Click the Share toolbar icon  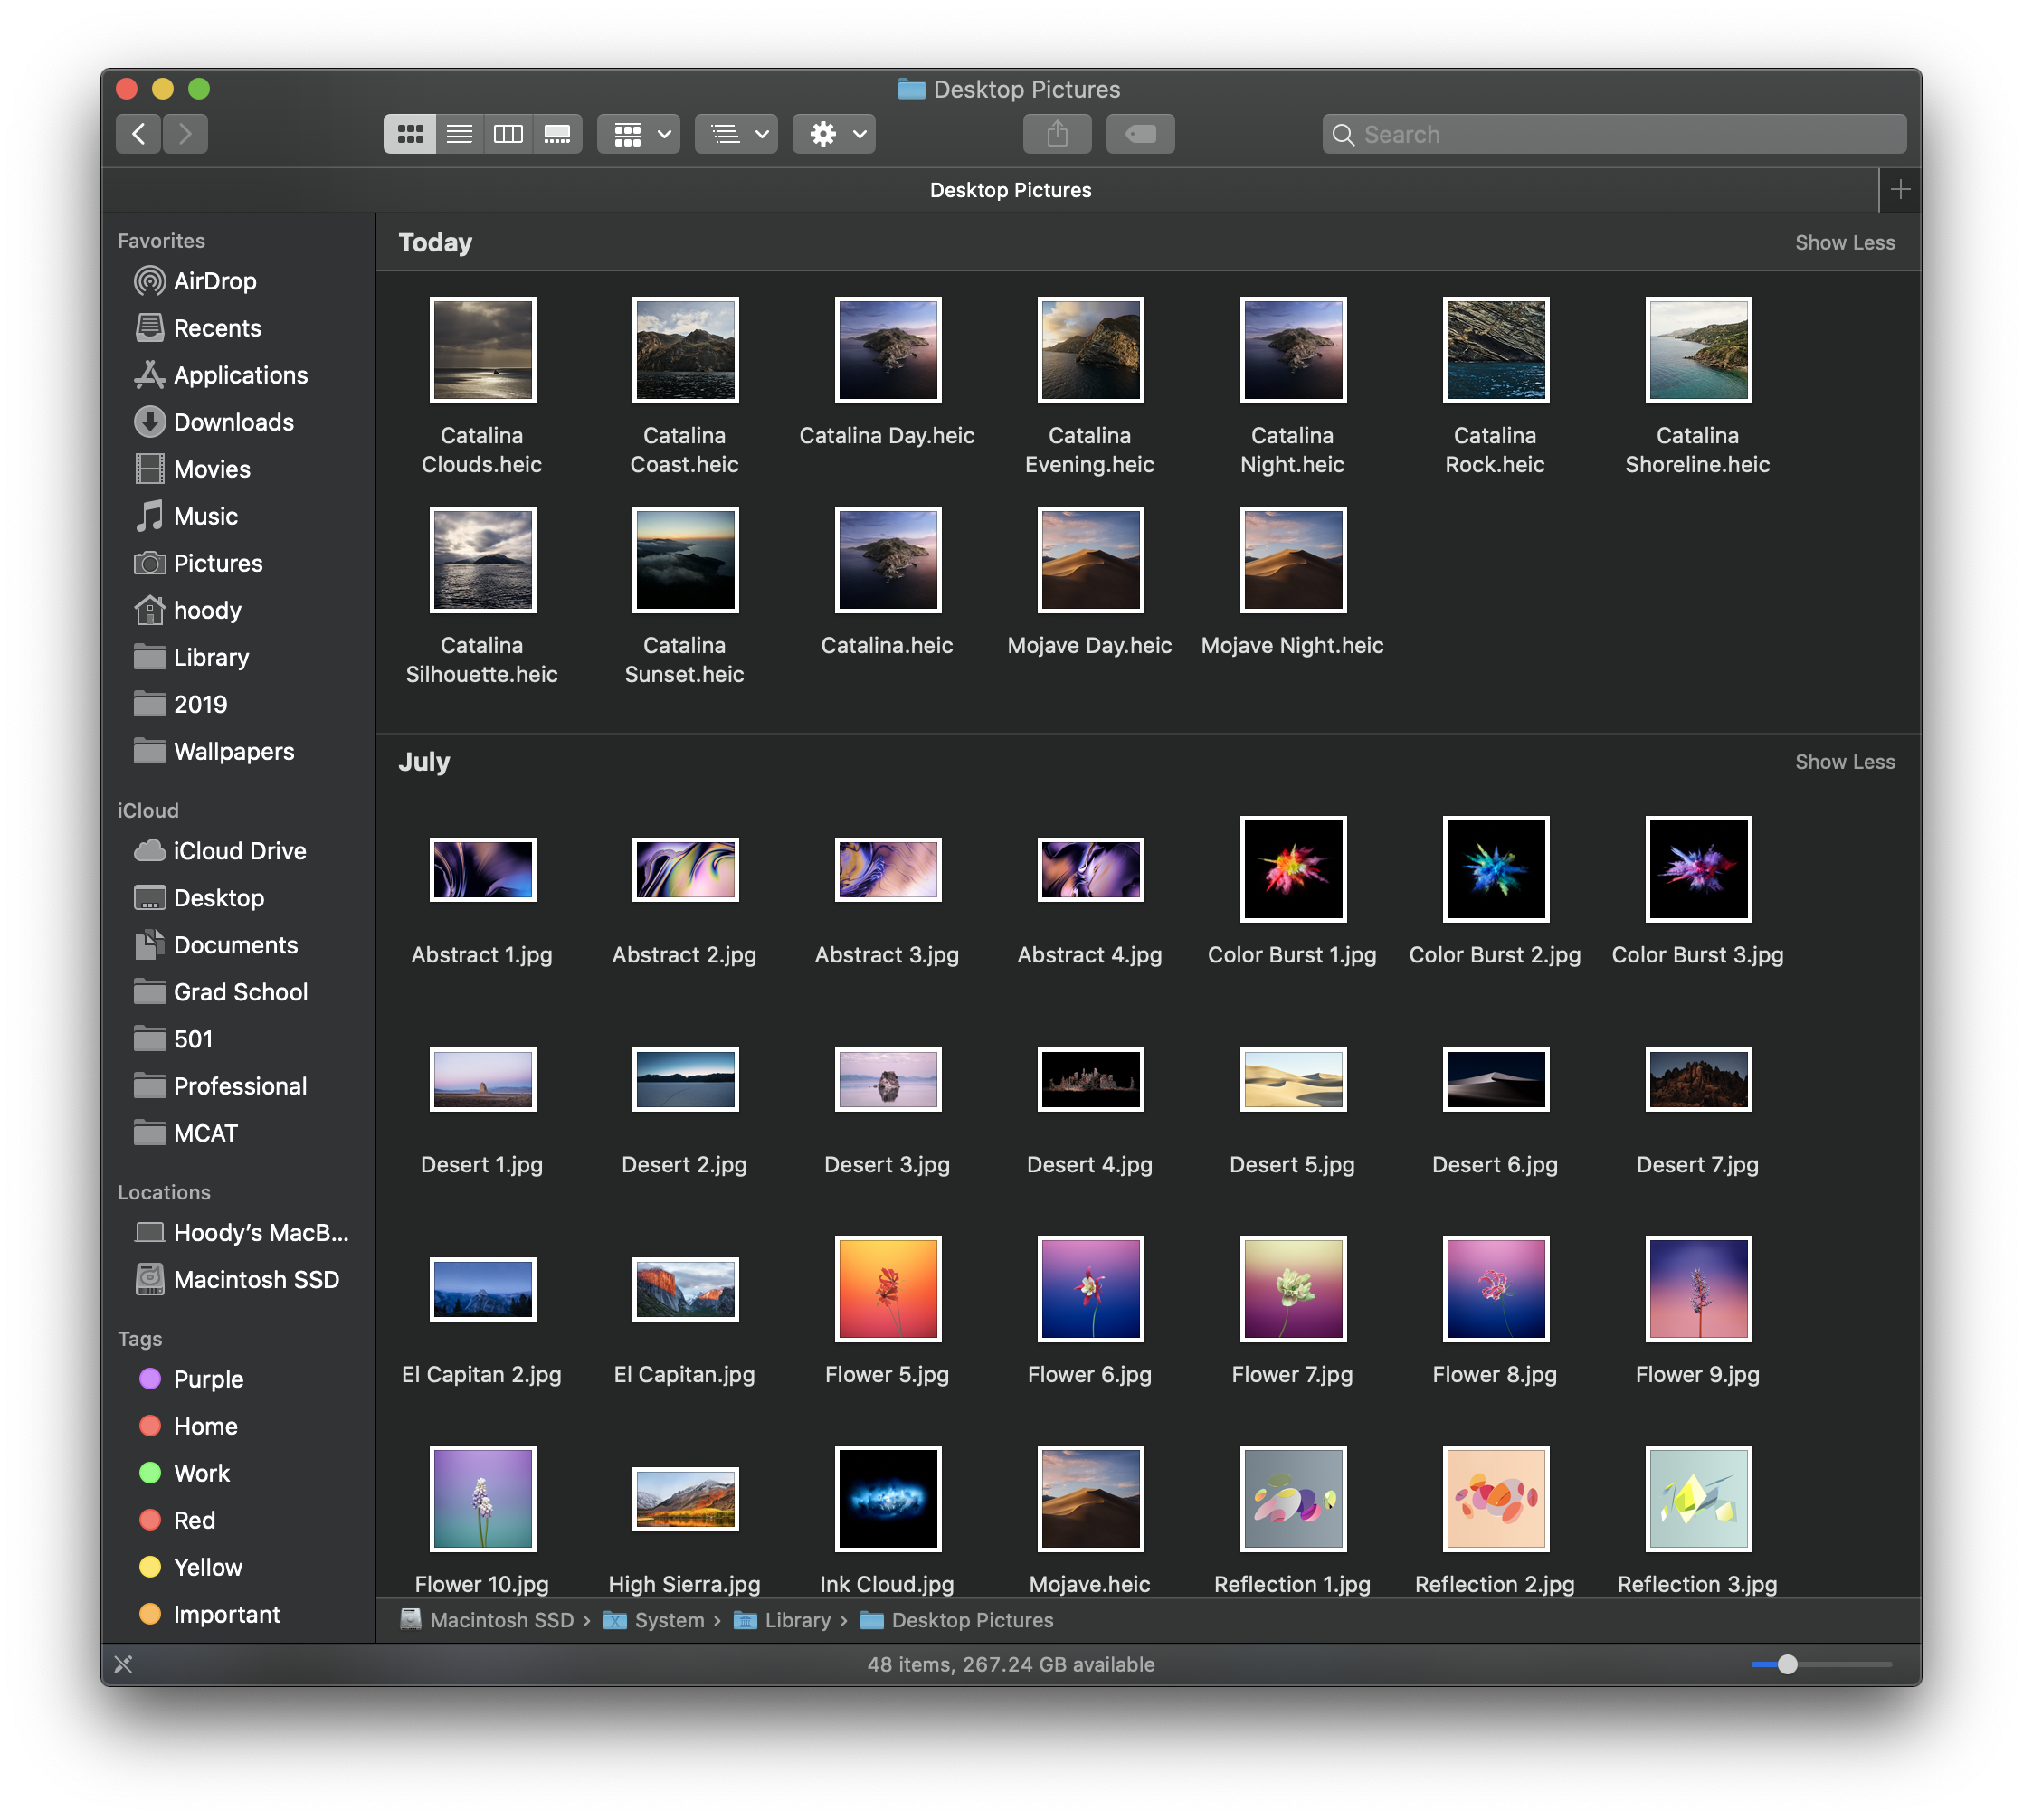point(1056,134)
